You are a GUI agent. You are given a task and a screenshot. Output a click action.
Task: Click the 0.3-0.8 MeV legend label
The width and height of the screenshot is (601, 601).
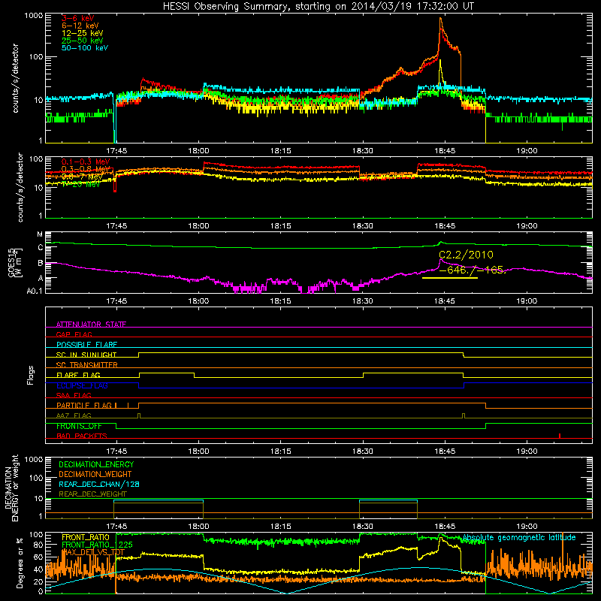pyautogui.click(x=86, y=169)
